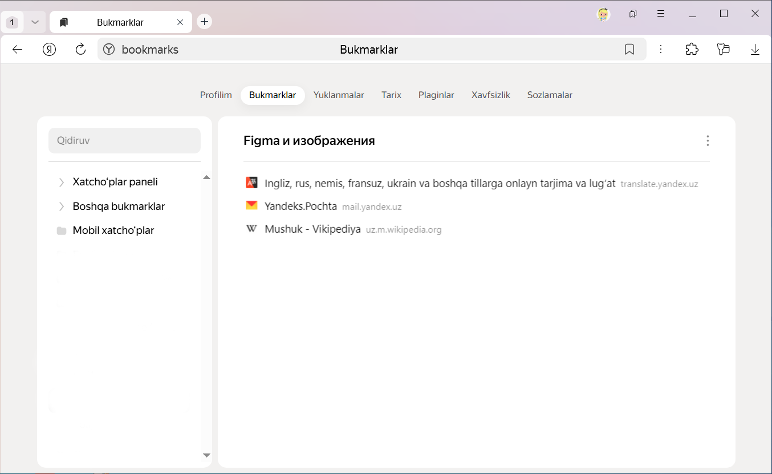Reload the page with refresh icon
Image resolution: width=772 pixels, height=474 pixels.
click(x=80, y=50)
